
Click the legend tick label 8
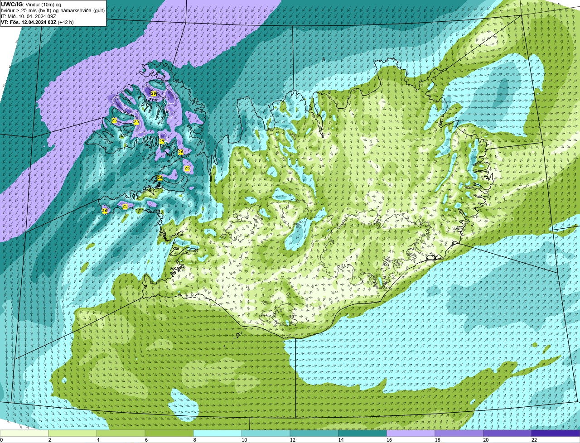194,440
